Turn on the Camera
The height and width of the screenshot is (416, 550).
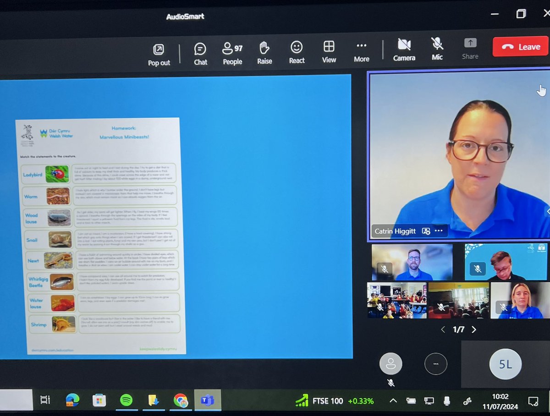point(404,49)
